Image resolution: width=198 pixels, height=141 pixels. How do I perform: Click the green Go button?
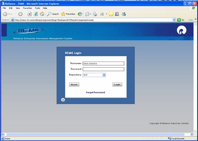181,20
